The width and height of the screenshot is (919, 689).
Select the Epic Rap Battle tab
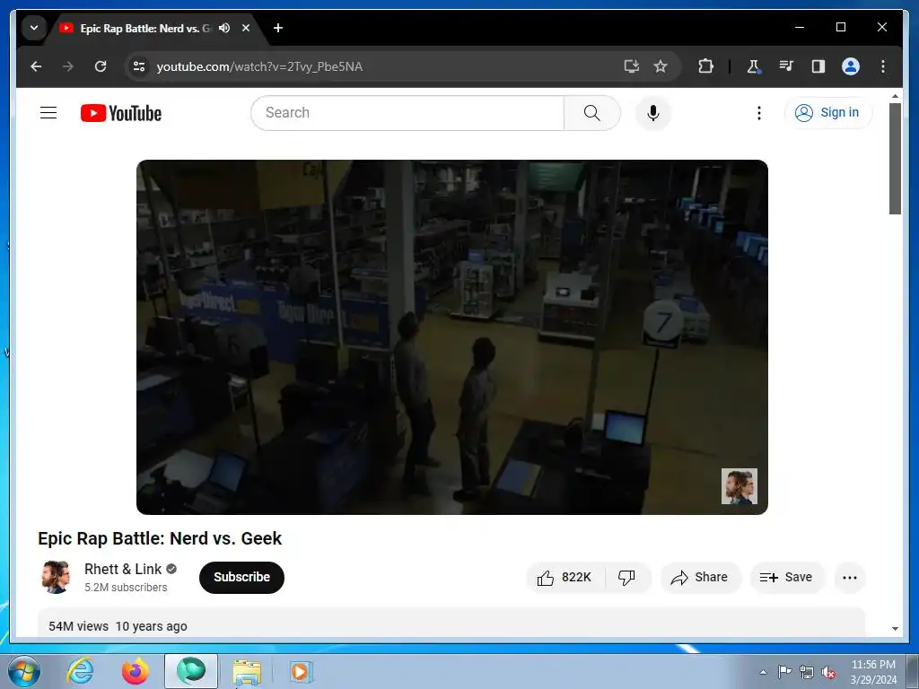(144, 28)
